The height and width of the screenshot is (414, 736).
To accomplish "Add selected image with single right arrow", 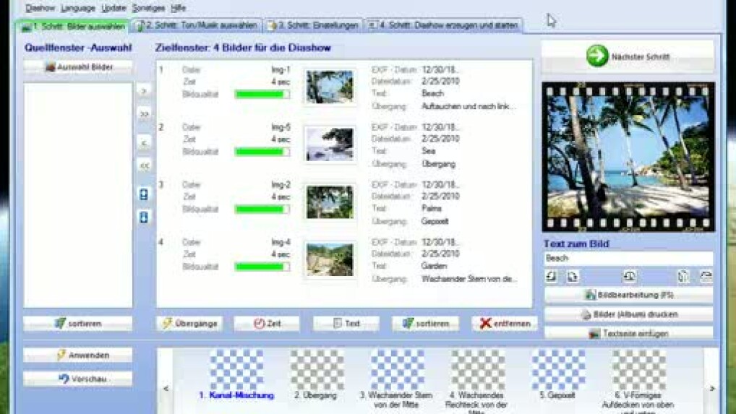I will (x=144, y=92).
